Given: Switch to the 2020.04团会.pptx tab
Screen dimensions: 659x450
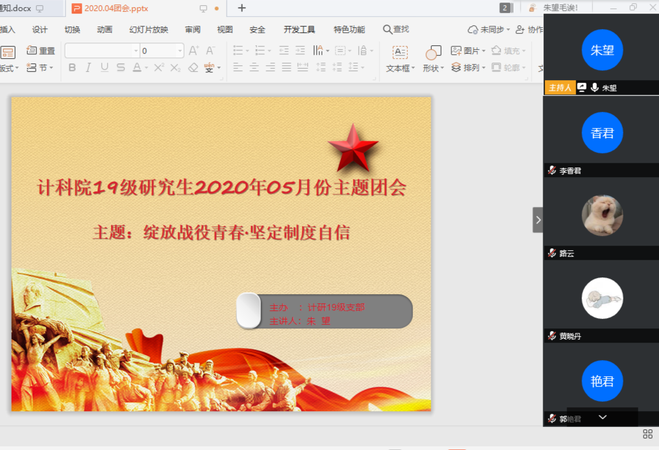Looking at the screenshot, I should click(x=117, y=8).
